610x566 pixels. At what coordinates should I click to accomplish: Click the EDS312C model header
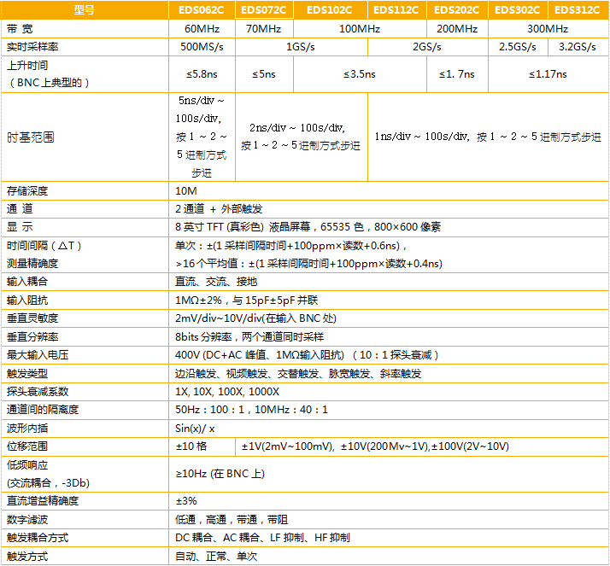[577, 10]
